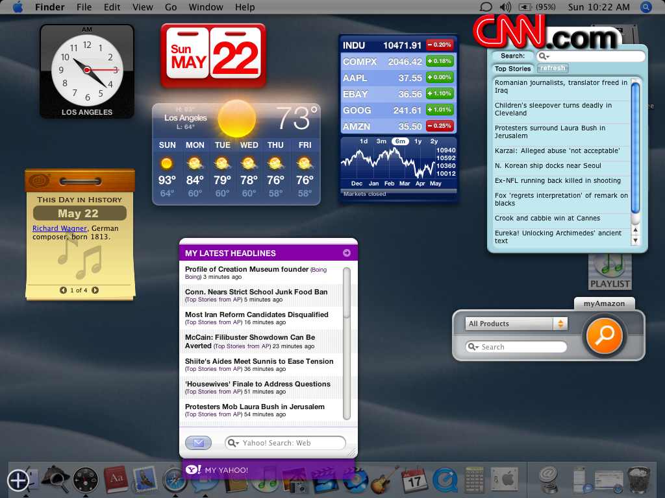The image size is (665, 498).
Task: Open the View menu
Action: (142, 6)
